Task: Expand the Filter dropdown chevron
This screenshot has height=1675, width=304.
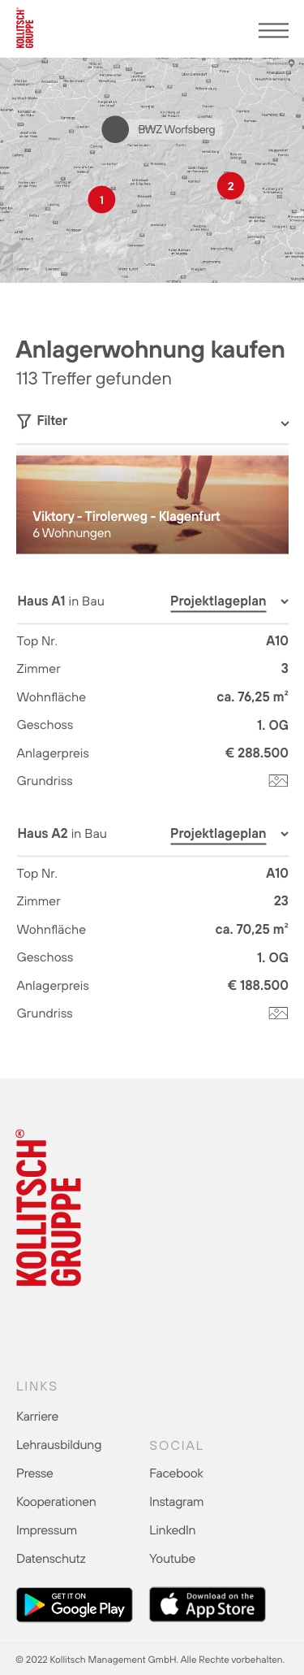Action: coord(285,423)
